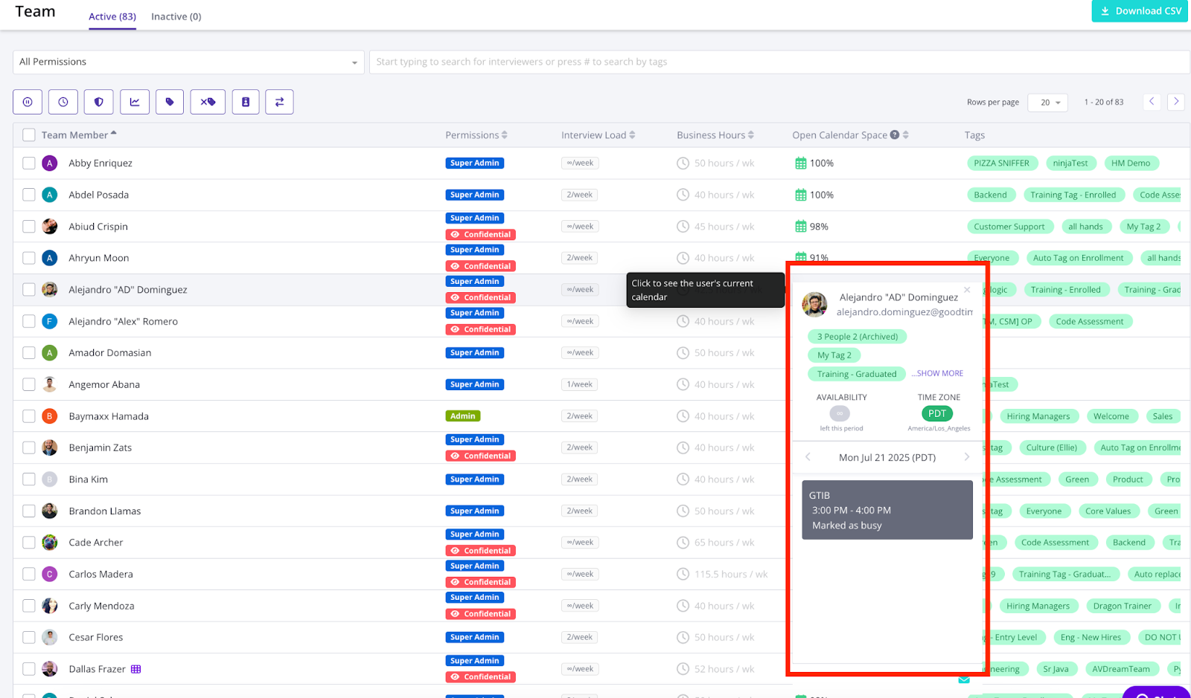Image resolution: width=1191 pixels, height=698 pixels.
Task: Click the interviewer search input field
Action: 778,62
